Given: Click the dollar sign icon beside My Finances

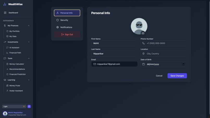Looking at the screenshot, I should pos(5,25).
